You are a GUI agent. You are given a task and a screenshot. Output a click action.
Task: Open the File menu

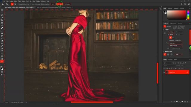coord(4,1)
